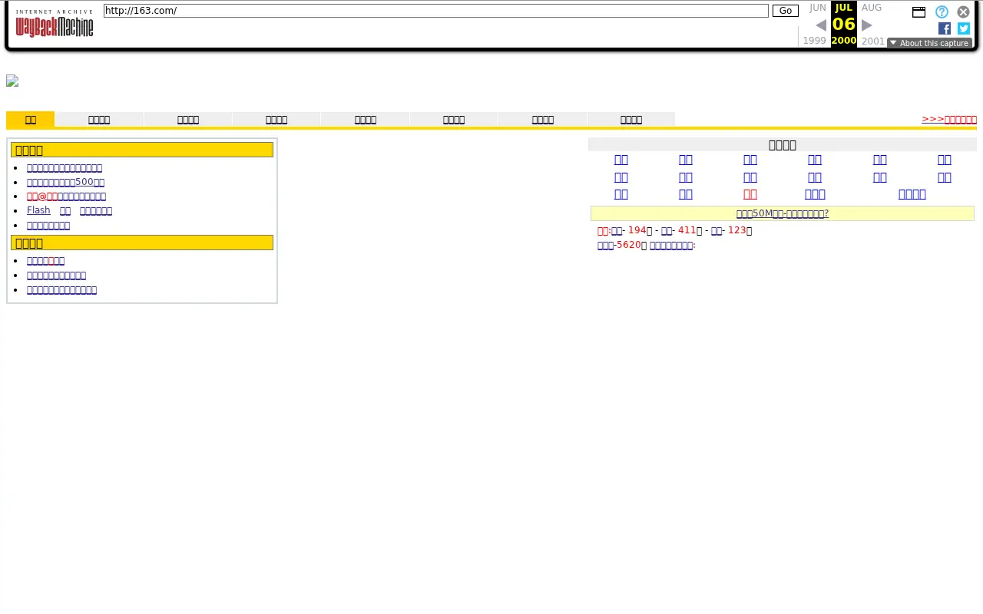Screen dimensions: 983x614
Task: Focus the URL field showing http://163.com/
Action: click(x=435, y=11)
